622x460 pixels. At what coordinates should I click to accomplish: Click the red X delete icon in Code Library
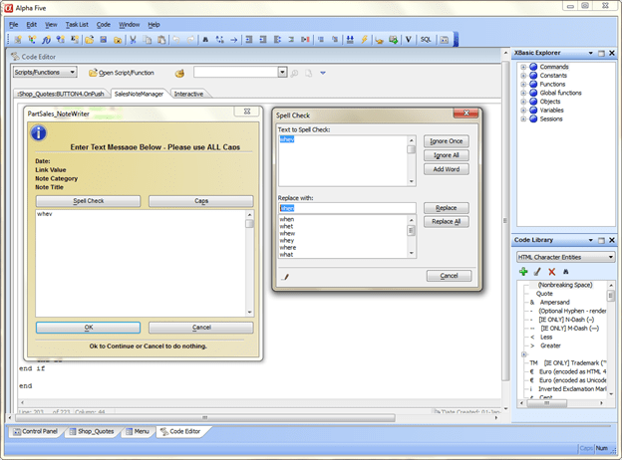coord(551,272)
